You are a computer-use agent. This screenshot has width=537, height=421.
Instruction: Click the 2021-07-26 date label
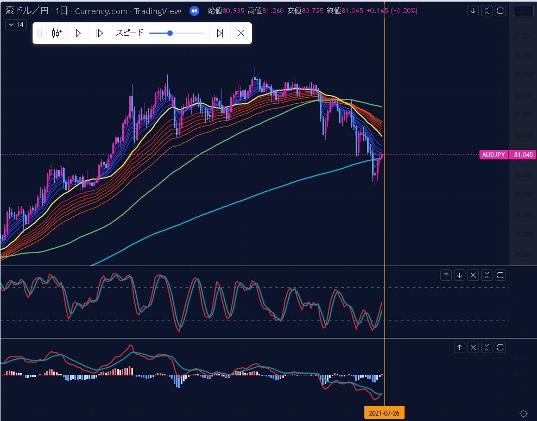384,413
